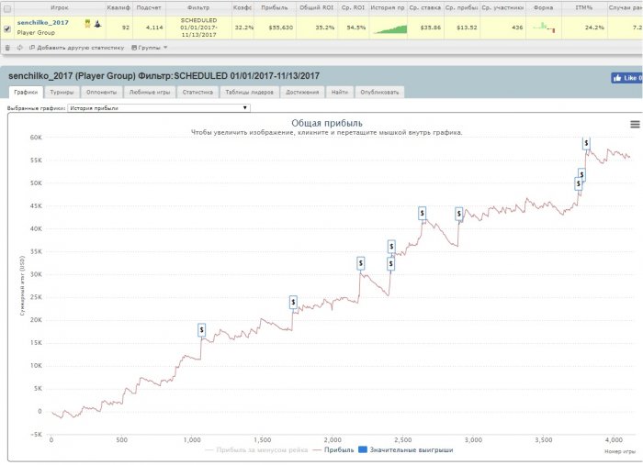Toggle 'Значительные выигрыши' legend item

pos(408,450)
